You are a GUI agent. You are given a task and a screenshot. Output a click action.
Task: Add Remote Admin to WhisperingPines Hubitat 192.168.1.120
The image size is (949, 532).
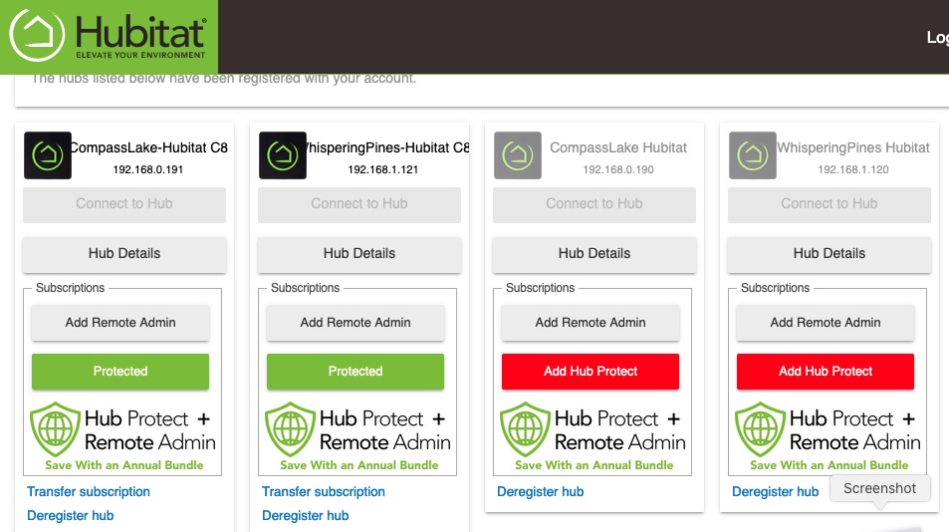(x=825, y=323)
